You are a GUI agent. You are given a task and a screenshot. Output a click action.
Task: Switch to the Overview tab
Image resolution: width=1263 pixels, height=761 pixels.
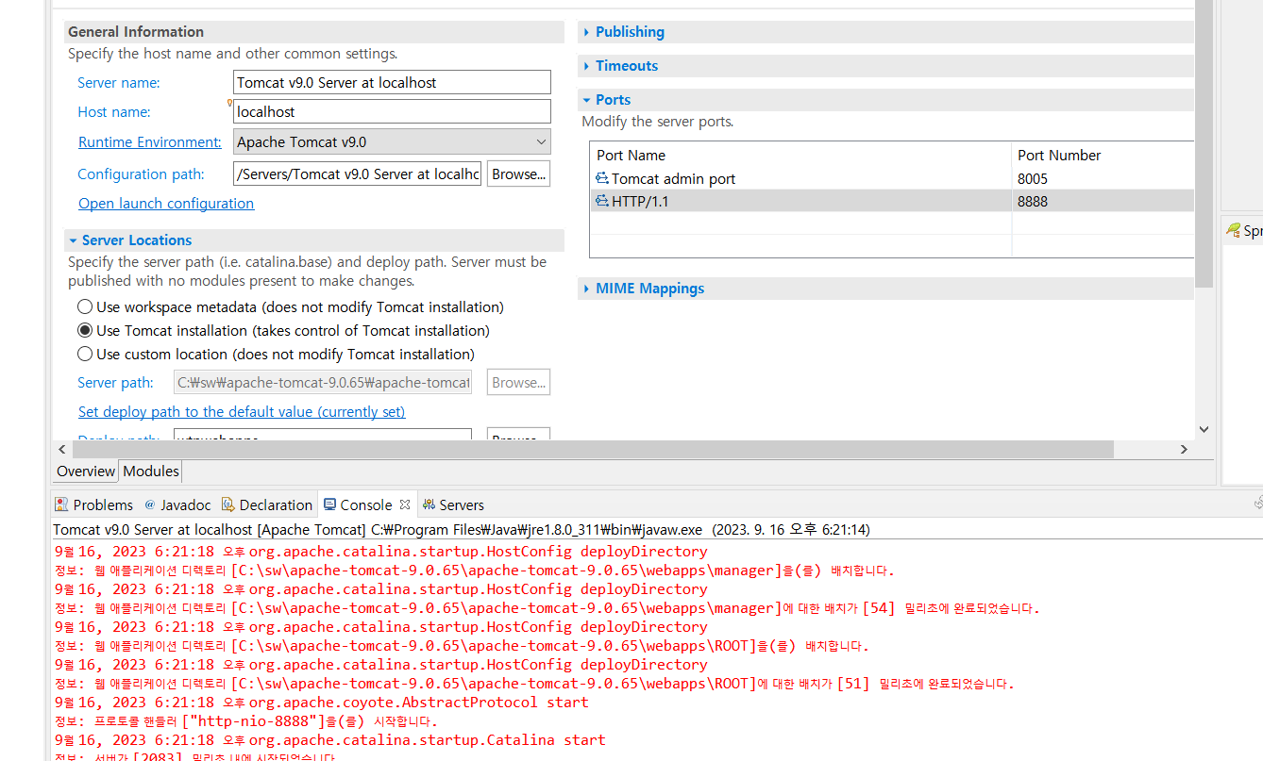[86, 471]
